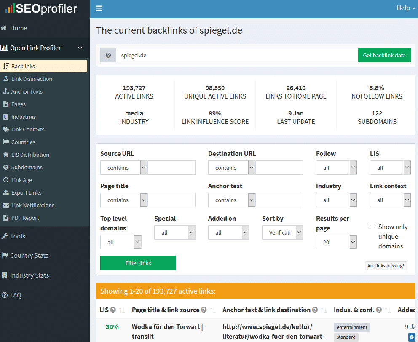Click the PDF Report file icon
This screenshot has width=418, height=342.
6,218
